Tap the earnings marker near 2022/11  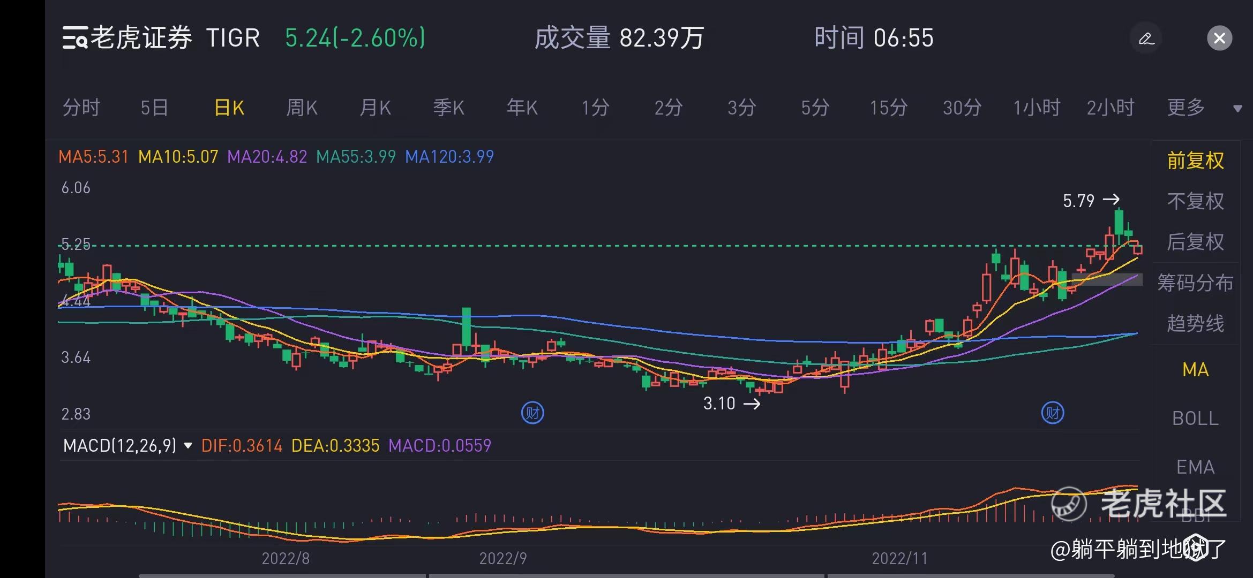pos(1052,413)
